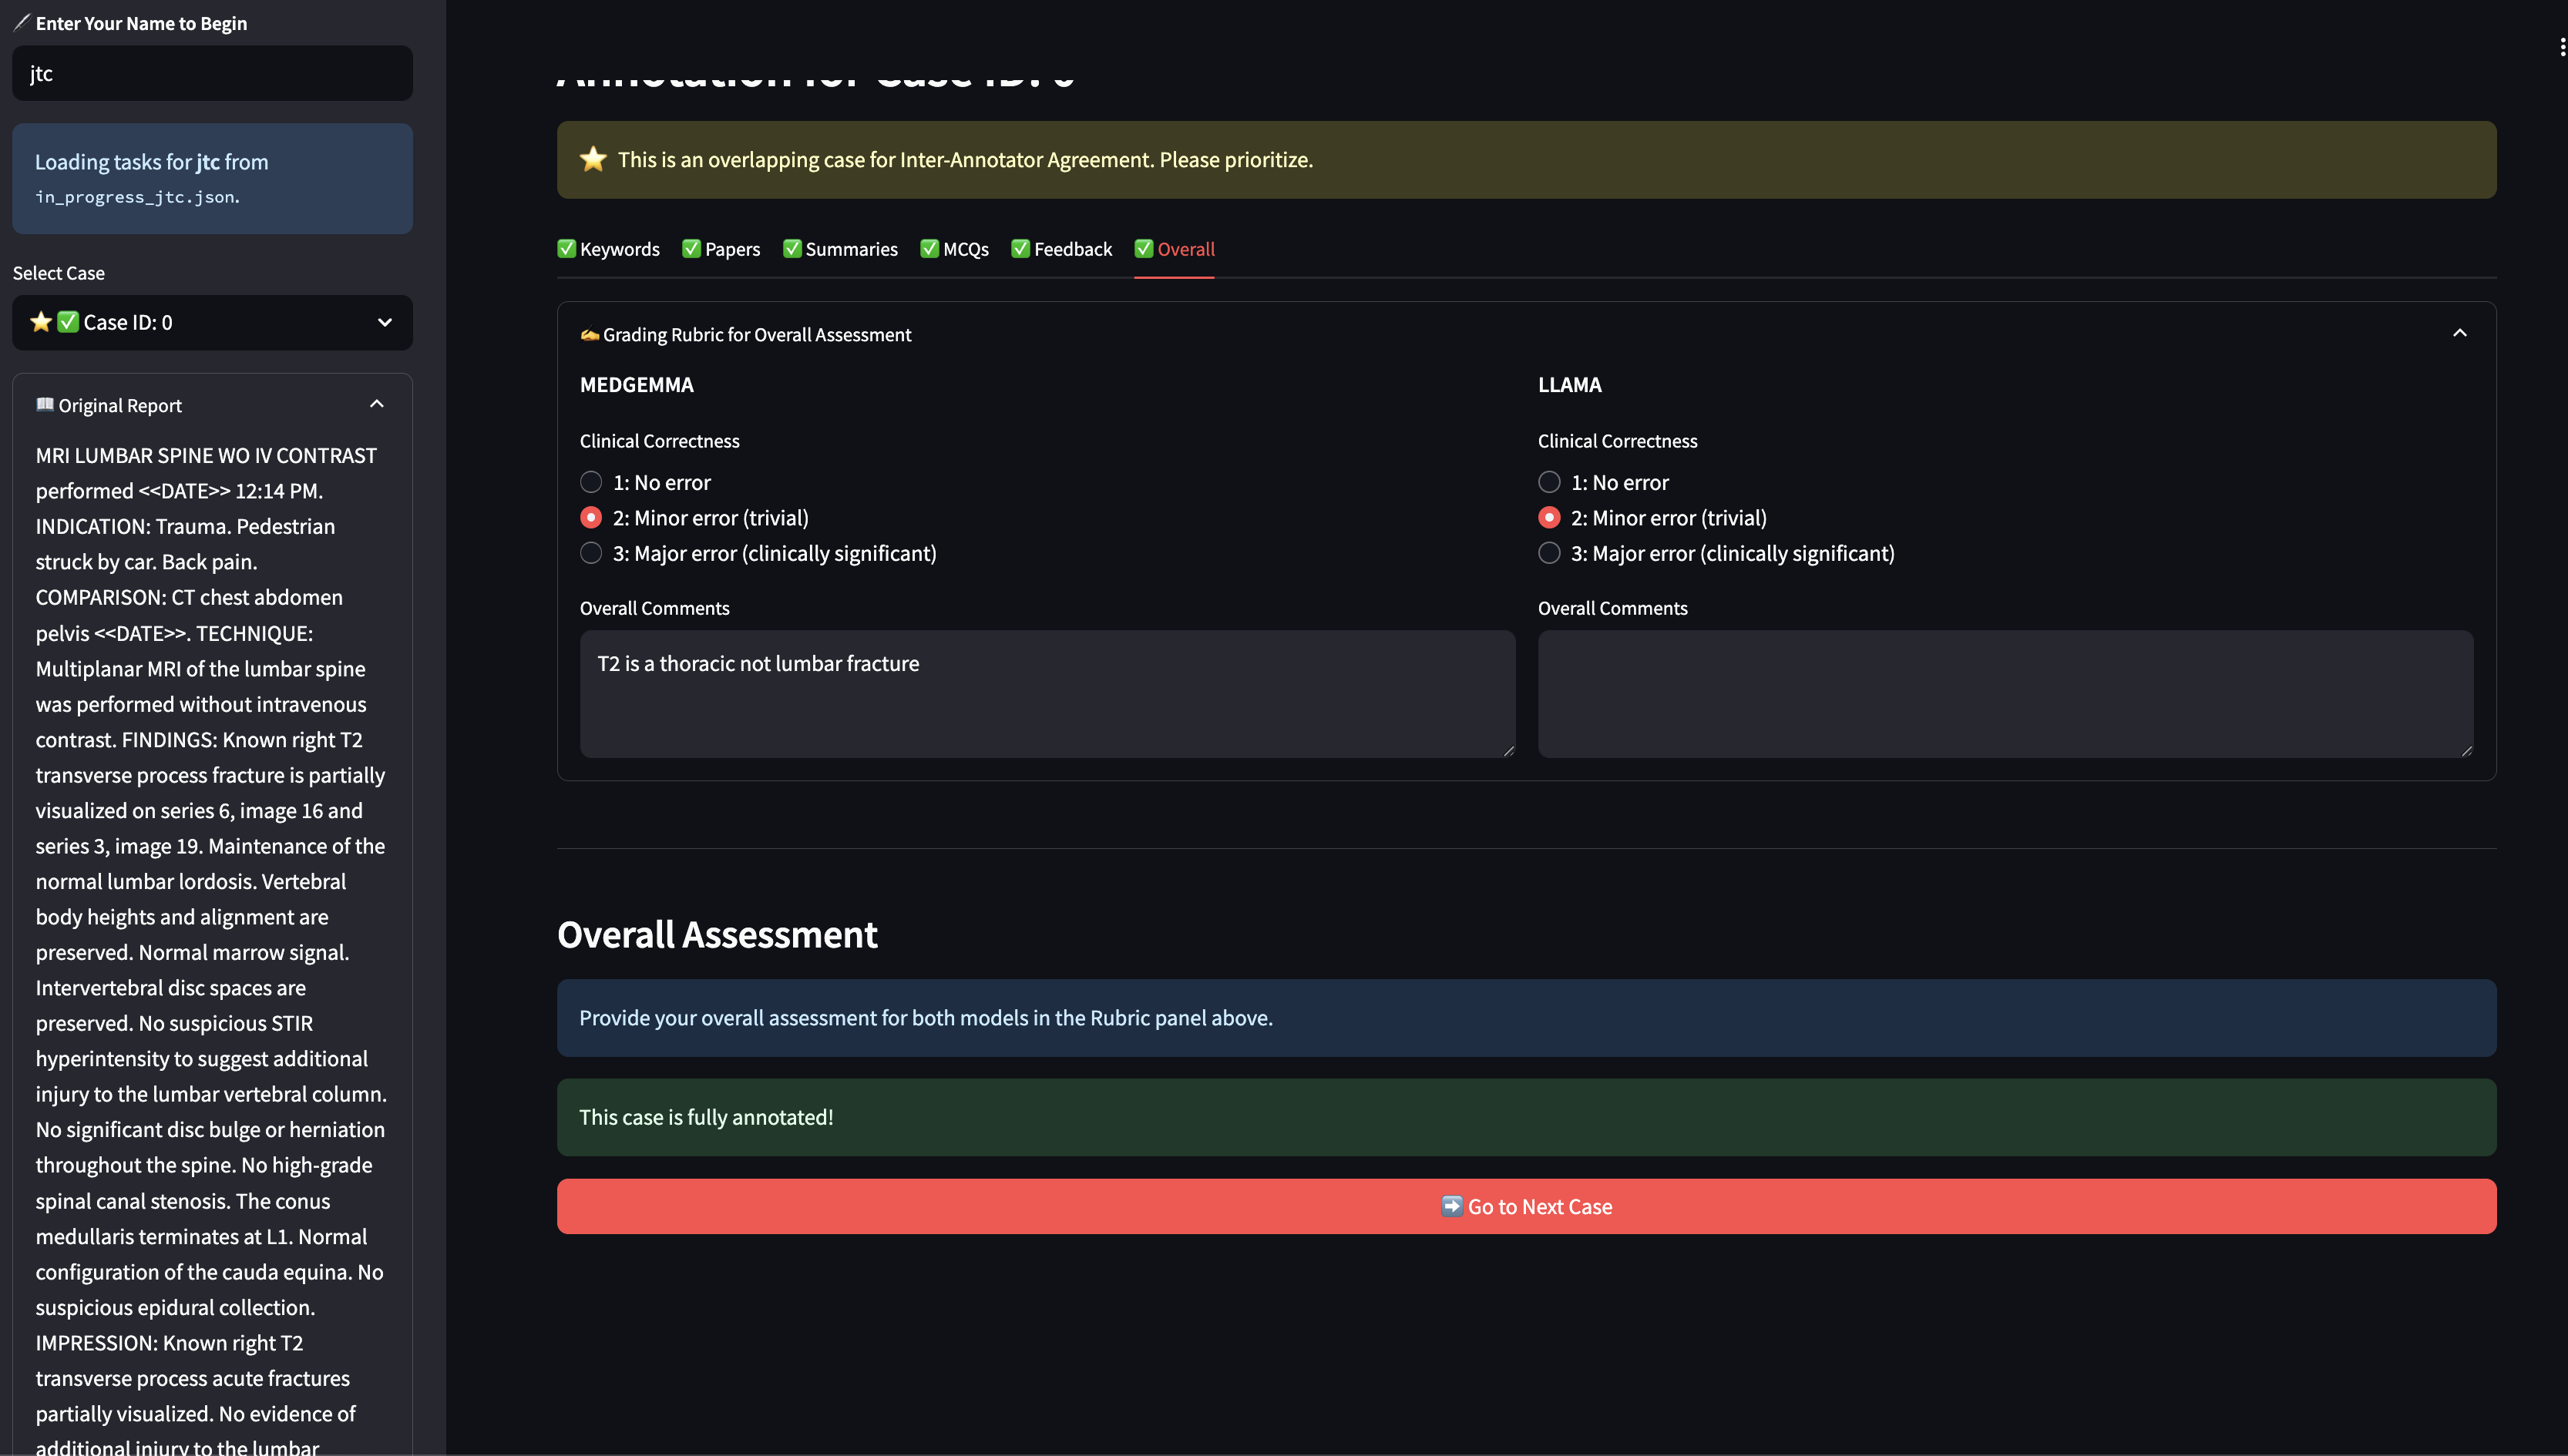Click the arrow icon on Go to Next Case
The width and height of the screenshot is (2568, 1456).
coord(1450,1206)
